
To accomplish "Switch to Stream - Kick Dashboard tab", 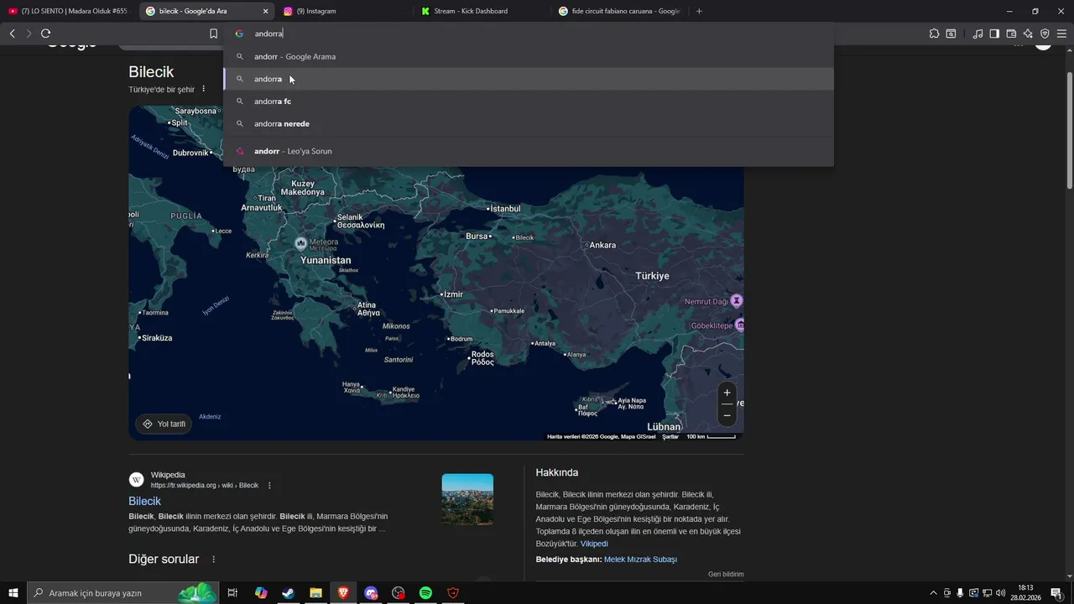I will coord(482,11).
